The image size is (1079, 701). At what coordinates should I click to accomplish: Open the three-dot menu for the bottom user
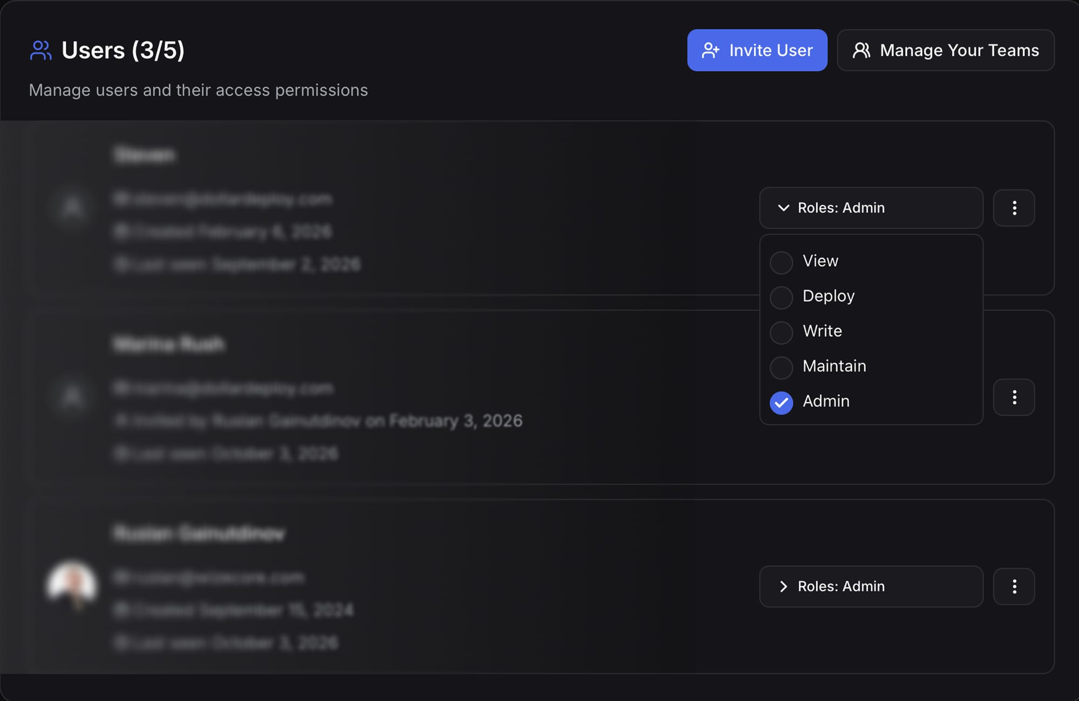(x=1014, y=587)
